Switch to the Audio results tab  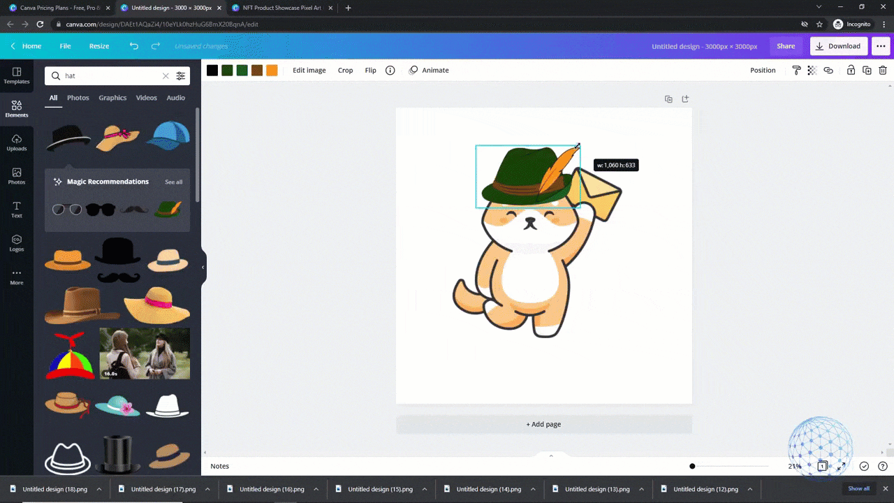coord(175,97)
